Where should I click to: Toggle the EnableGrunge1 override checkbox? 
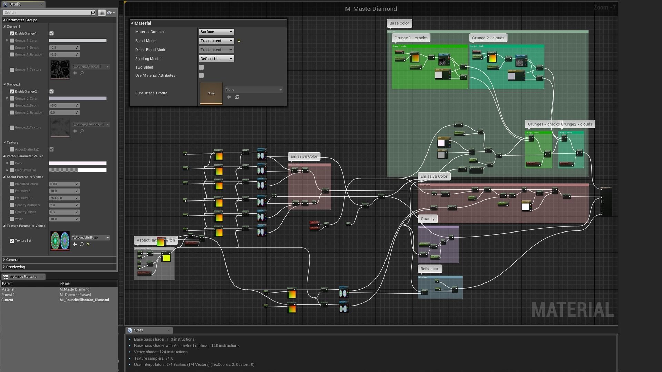tap(12, 33)
